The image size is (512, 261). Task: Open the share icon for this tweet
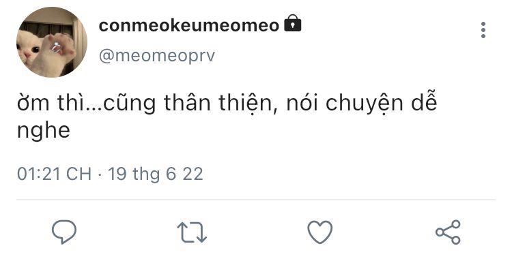click(448, 232)
